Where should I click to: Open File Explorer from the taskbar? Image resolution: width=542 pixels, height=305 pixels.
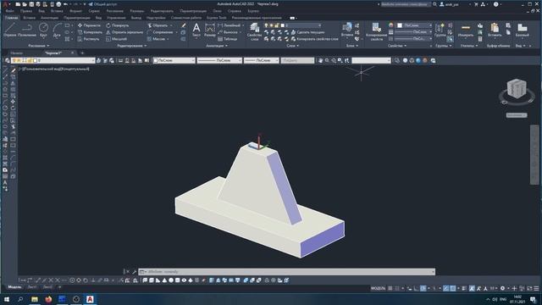coord(35,299)
